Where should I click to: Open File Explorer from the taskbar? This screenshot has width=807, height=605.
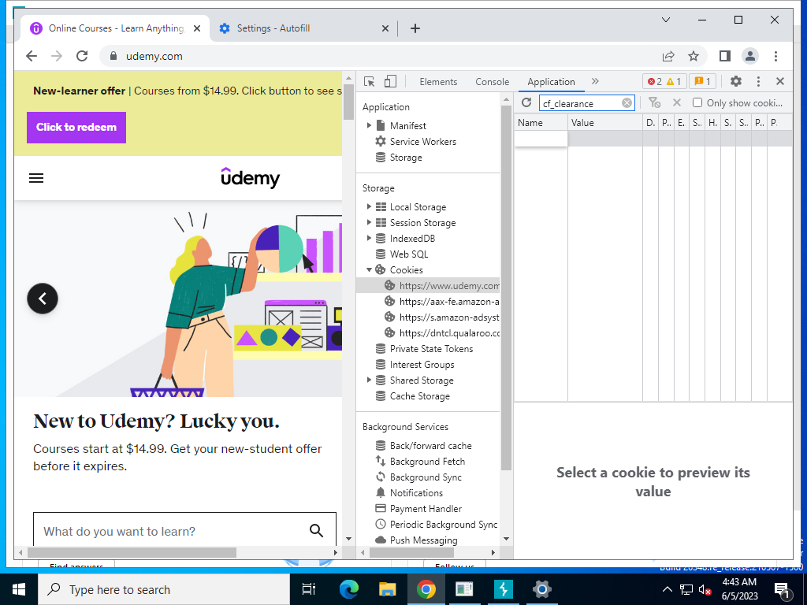point(388,589)
